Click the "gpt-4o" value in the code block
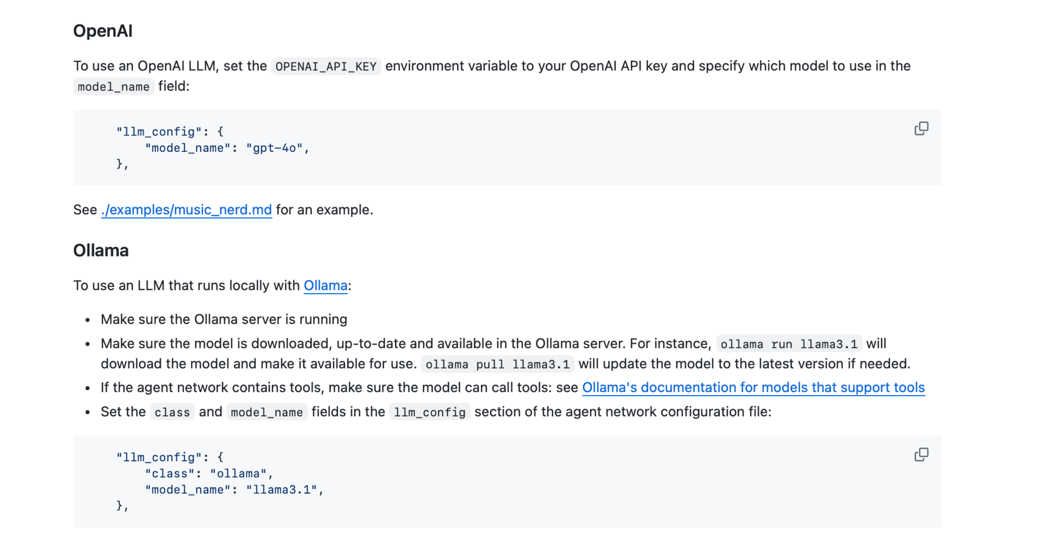The image size is (1048, 550). (x=274, y=148)
